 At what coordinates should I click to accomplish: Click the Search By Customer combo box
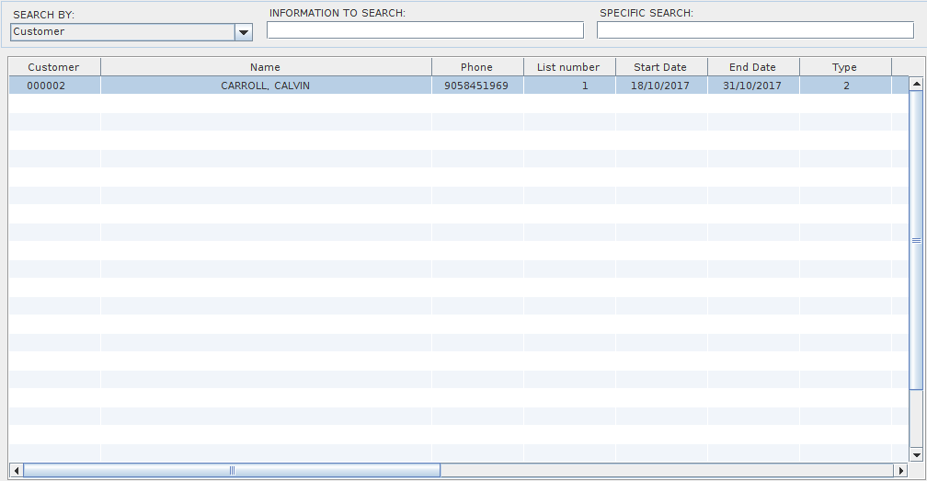122,32
